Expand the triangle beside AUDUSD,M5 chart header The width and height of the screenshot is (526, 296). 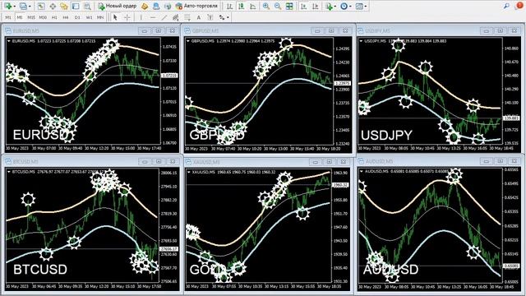pyautogui.click(x=362, y=171)
